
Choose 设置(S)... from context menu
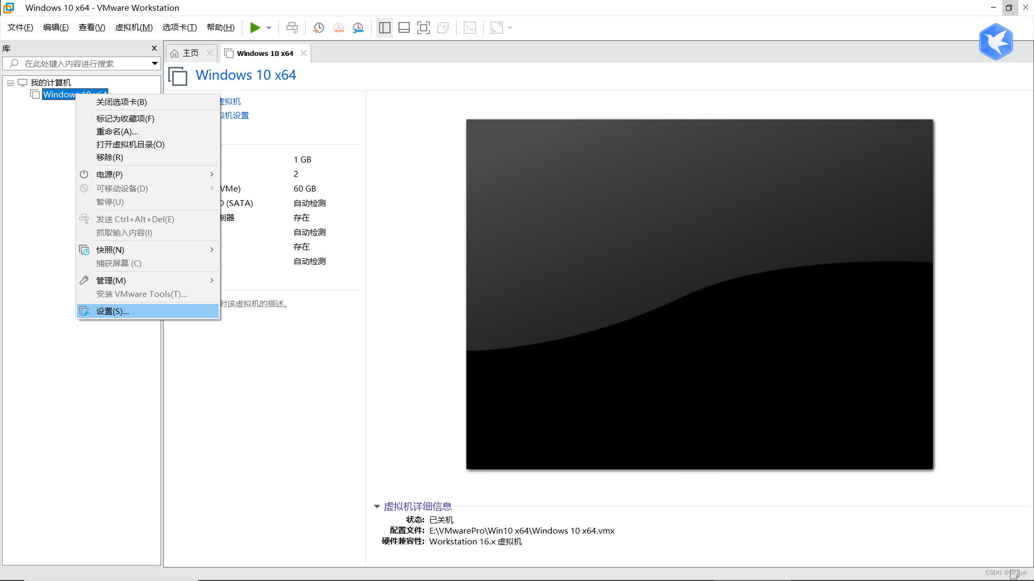148,311
